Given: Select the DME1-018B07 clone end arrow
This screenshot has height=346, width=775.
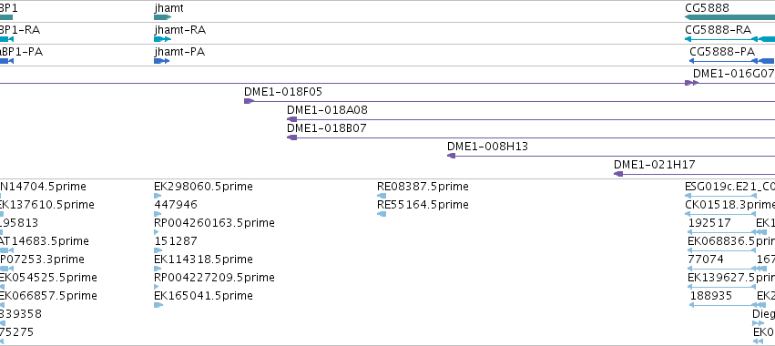Looking at the screenshot, I should [x=292, y=137].
